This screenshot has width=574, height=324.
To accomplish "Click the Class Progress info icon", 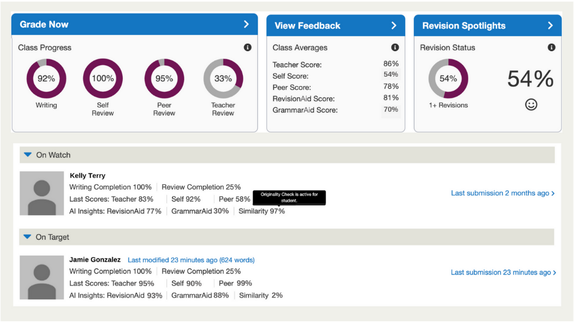I will point(247,48).
